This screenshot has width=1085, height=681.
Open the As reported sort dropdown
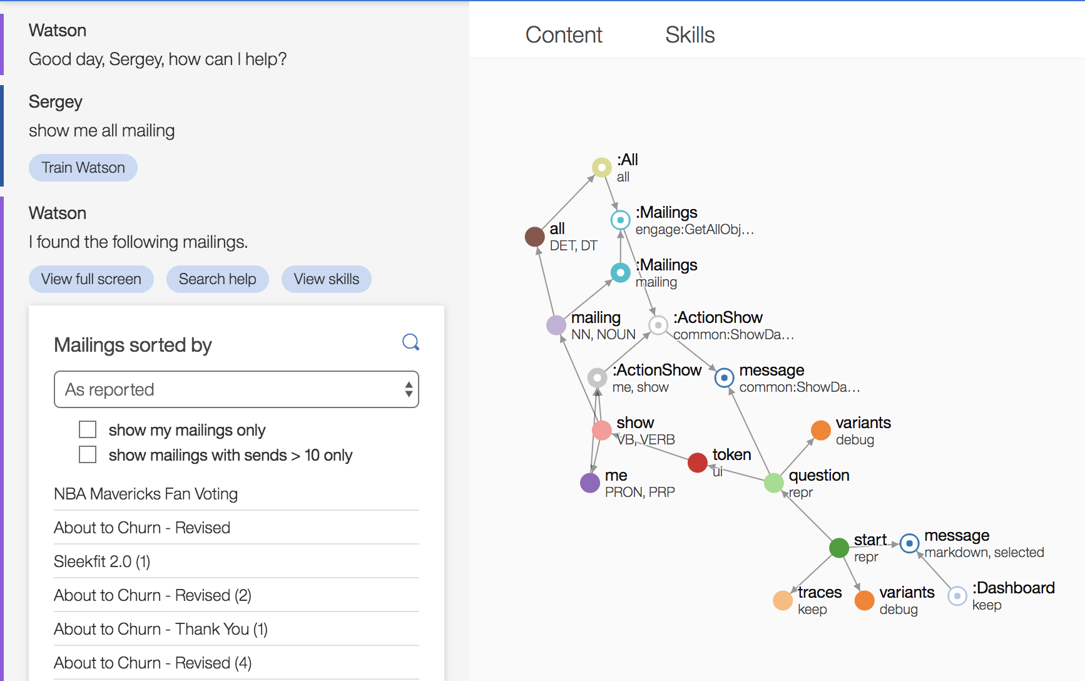click(x=237, y=389)
